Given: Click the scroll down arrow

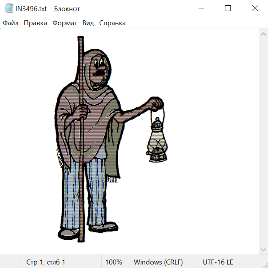Looking at the screenshot, I should click(x=263, y=249).
